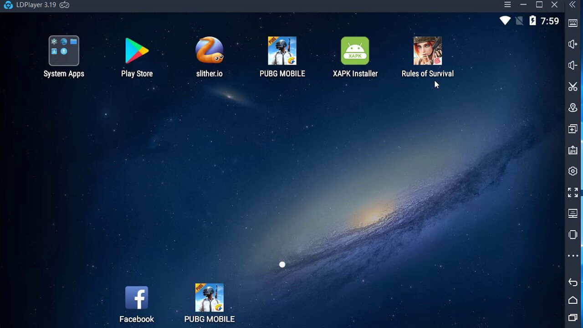
Task: Click the "Rules of Survival" label
Action: (x=428, y=73)
